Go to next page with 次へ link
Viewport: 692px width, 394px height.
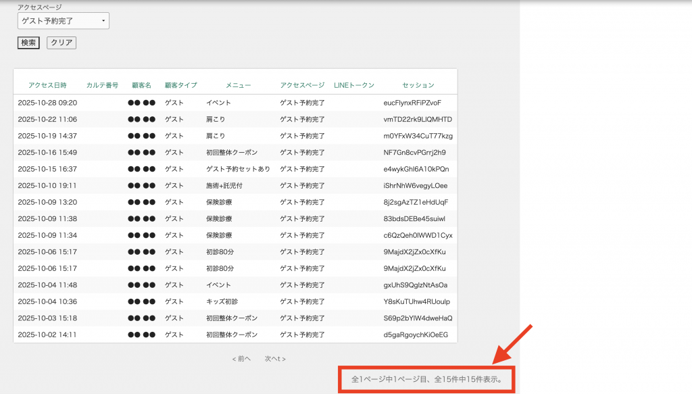[x=275, y=359]
